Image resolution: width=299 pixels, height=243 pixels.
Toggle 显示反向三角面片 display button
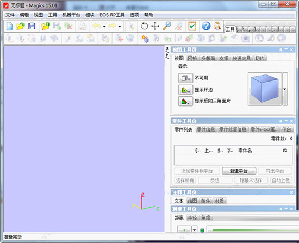[x=185, y=101]
